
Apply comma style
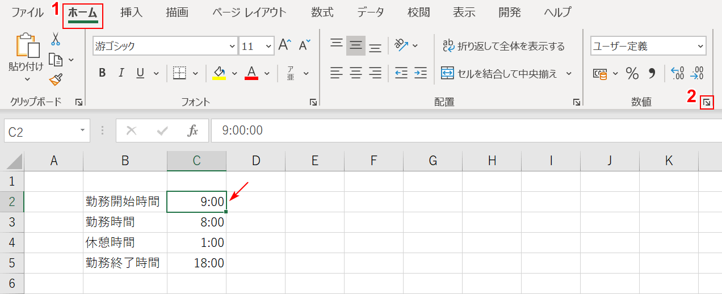652,73
